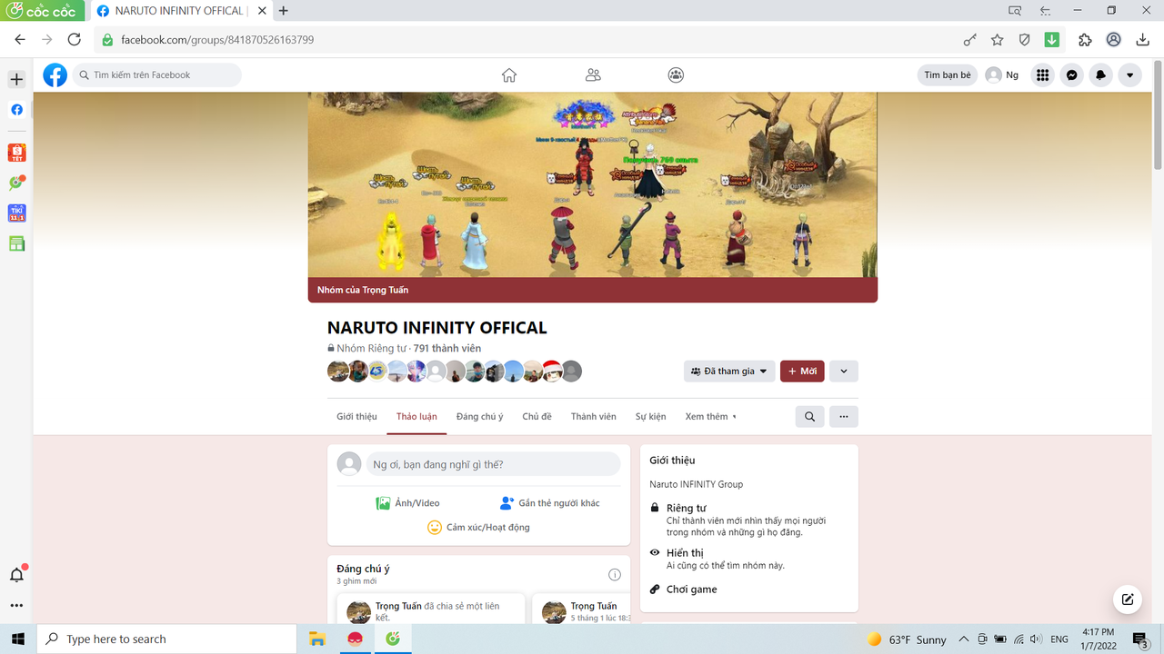Open the Messenger icon

pos(1072,75)
